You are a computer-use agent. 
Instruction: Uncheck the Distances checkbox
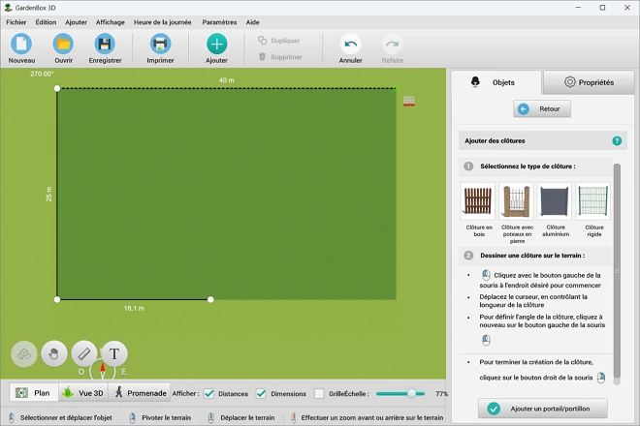[208, 393]
